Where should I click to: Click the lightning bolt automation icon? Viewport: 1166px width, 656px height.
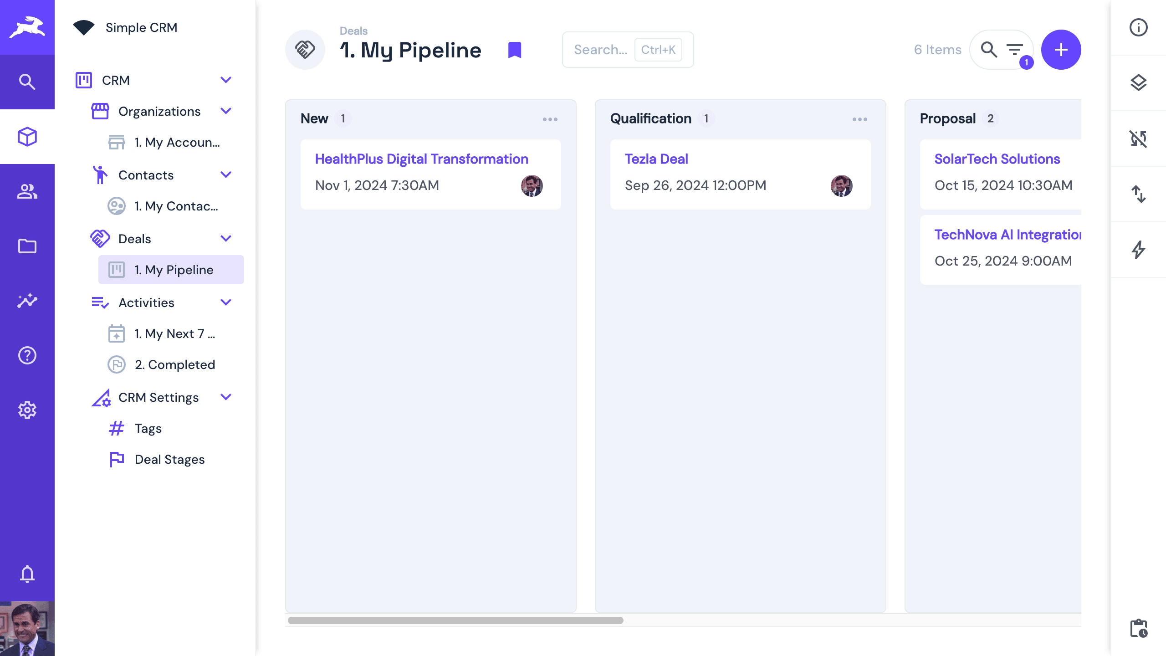pos(1138,250)
